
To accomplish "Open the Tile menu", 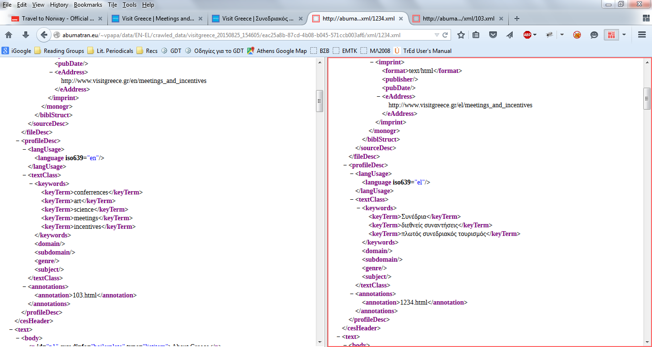I will click(x=112, y=5).
